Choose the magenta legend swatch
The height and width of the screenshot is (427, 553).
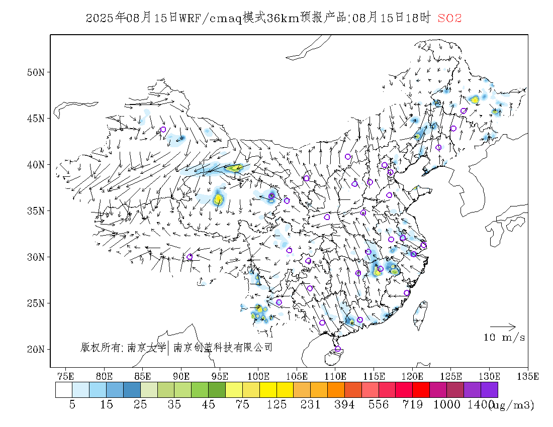[438, 390]
